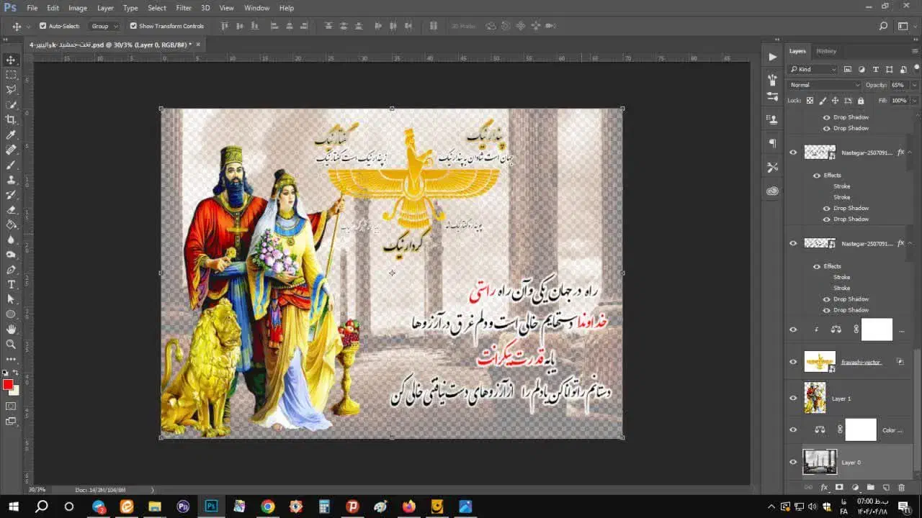The image size is (922, 518).
Task: Hide Layer 1 using its eye icon
Action: (x=793, y=398)
